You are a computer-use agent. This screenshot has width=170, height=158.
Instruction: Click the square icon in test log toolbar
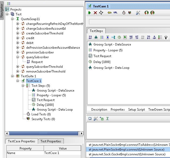90,119
